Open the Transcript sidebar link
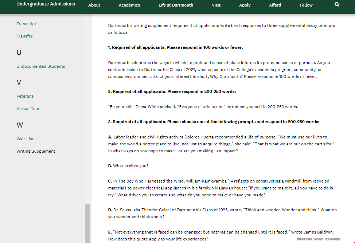 pos(26,24)
